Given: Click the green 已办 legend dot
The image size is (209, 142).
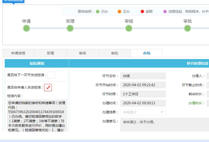Looking at the screenshot, I should 98,11.
